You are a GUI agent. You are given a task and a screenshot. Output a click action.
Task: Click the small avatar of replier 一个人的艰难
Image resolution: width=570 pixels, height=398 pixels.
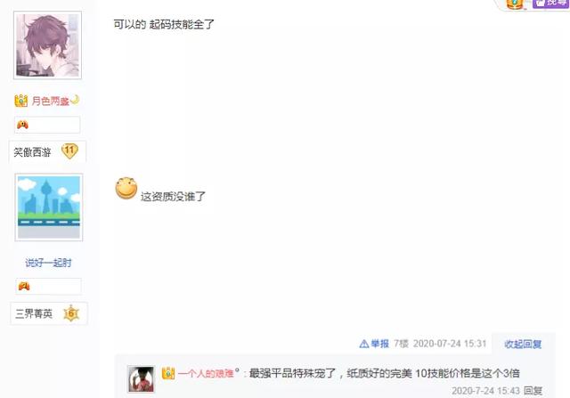(x=141, y=379)
